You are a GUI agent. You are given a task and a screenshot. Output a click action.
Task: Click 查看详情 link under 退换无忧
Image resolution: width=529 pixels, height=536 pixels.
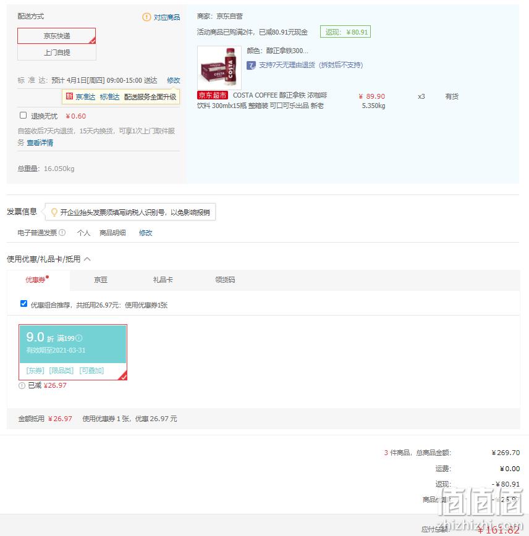point(40,143)
